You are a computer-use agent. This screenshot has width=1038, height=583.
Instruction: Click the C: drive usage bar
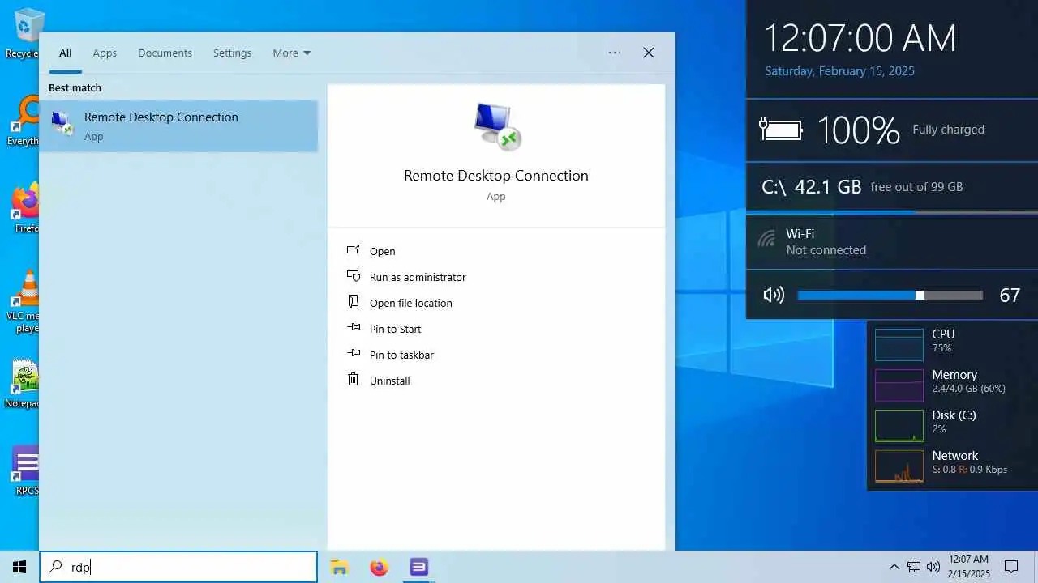[x=892, y=213]
